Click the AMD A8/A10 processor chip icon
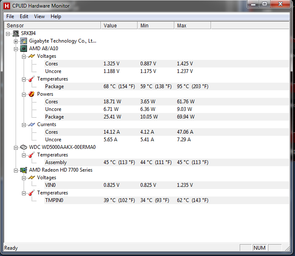Screen dimensions: 295x256 point(24,49)
